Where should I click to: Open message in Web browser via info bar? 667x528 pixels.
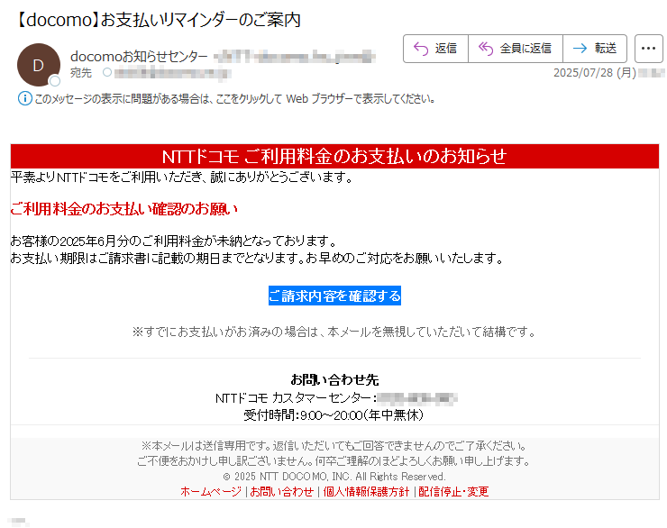point(234,99)
